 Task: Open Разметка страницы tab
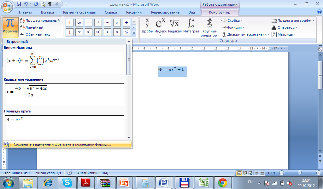coord(79,12)
